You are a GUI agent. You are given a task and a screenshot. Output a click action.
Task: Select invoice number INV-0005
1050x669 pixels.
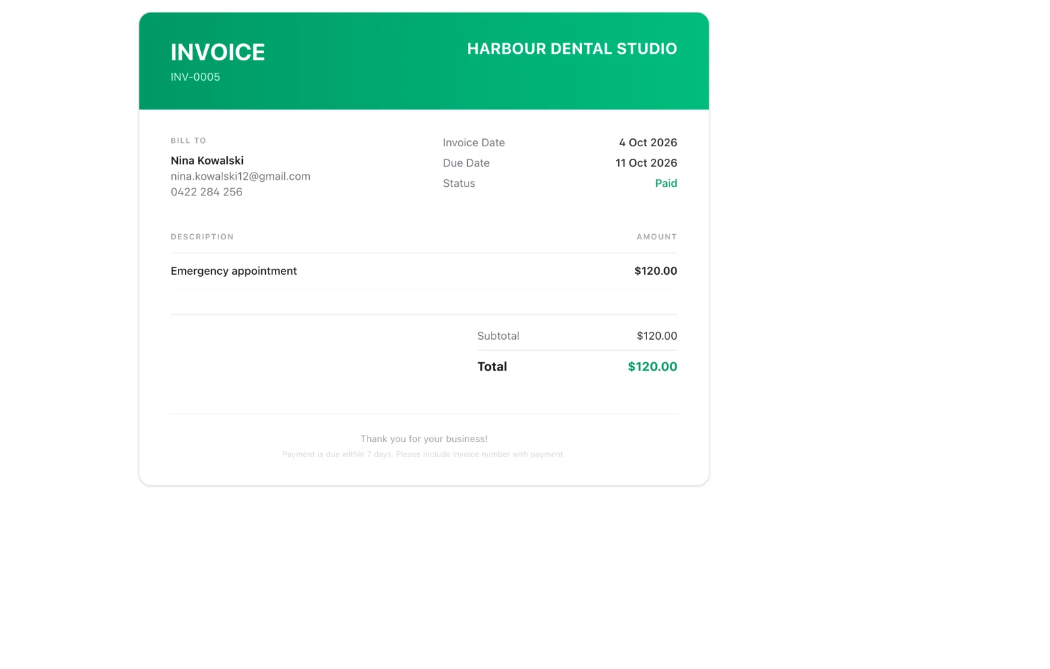coord(195,77)
